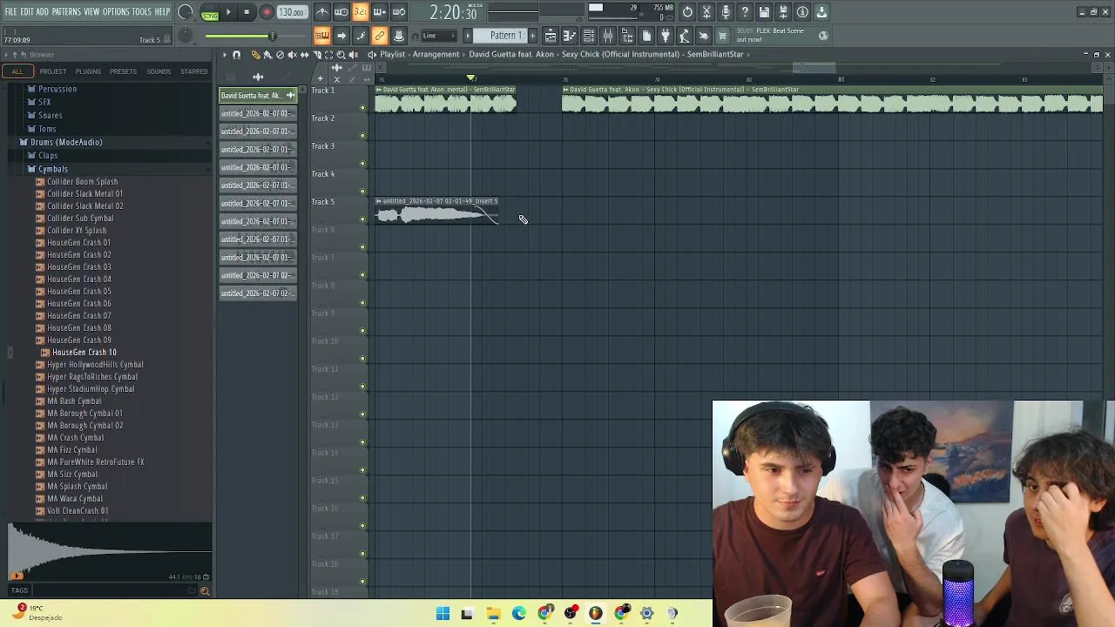1115x627 pixels.
Task: Select Collider Boom Splash sample
Action: (82, 182)
